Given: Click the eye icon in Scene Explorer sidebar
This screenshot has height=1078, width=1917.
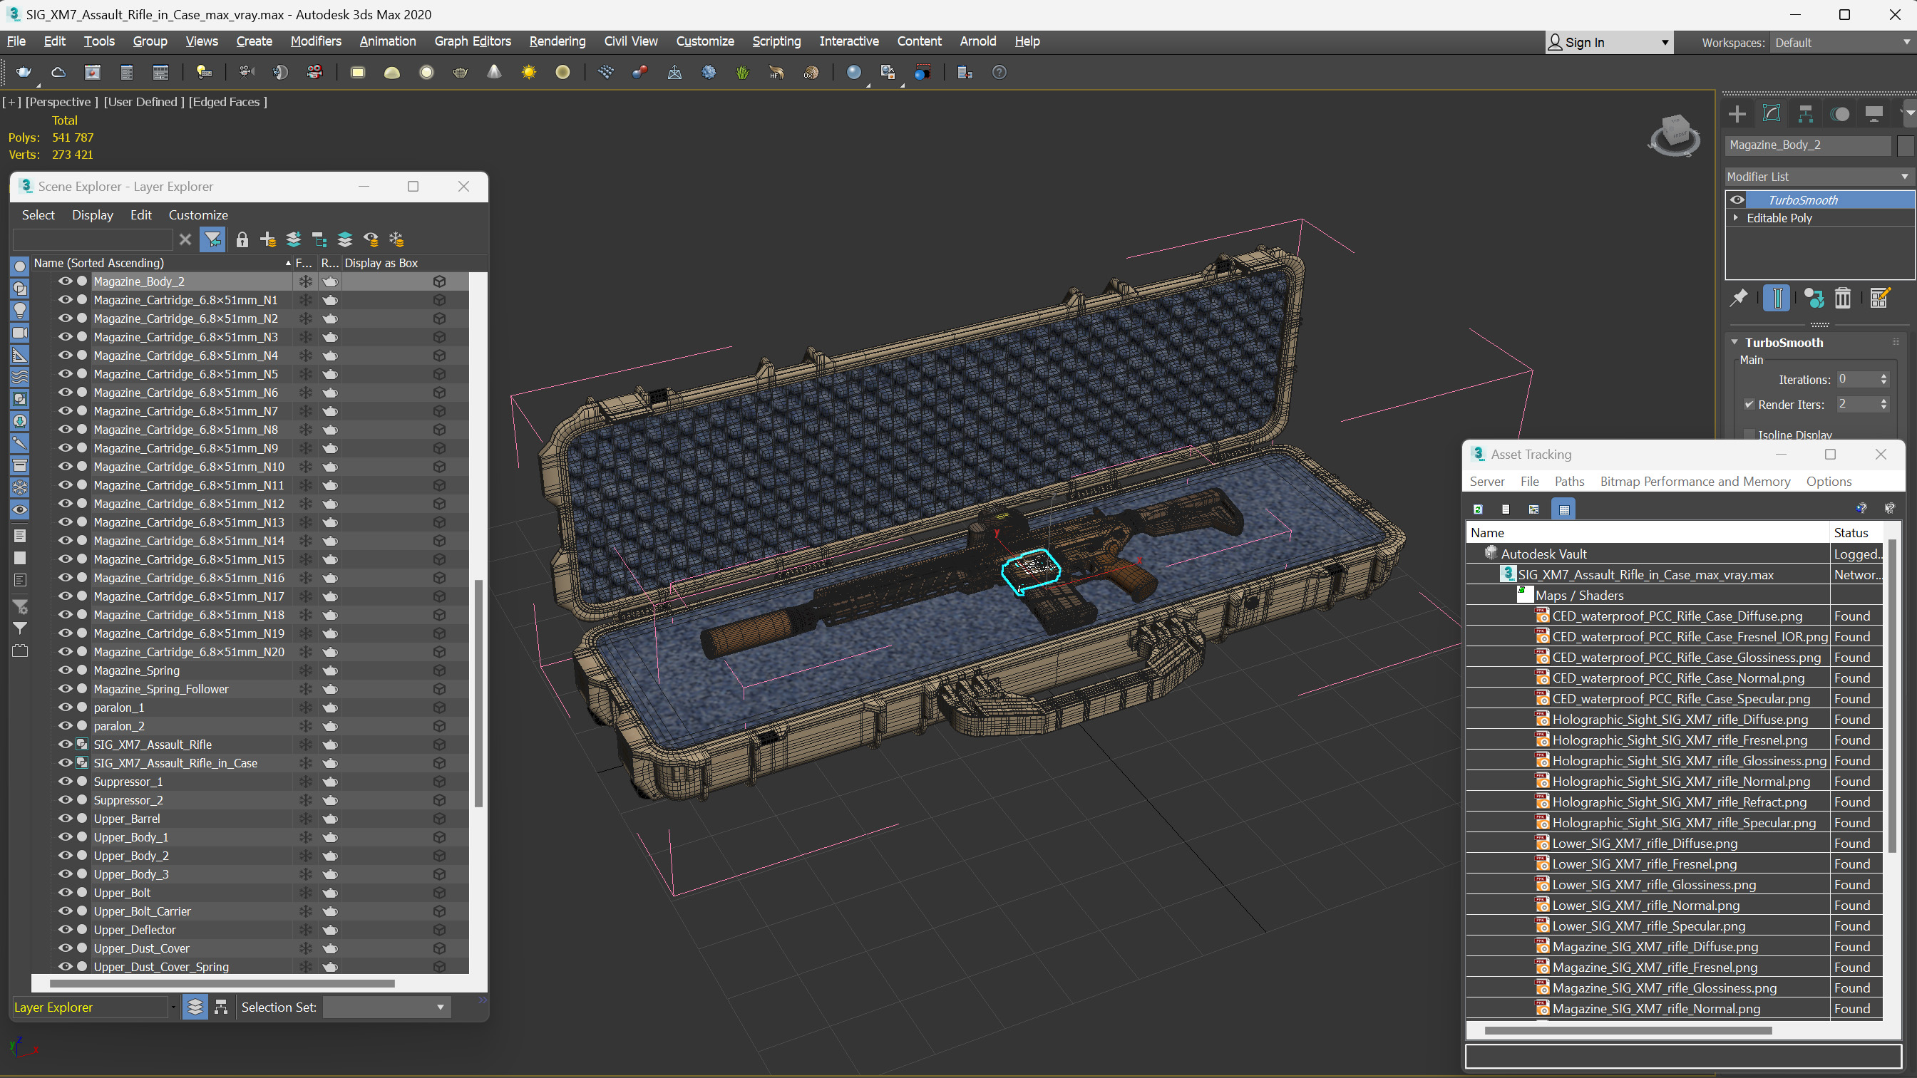Looking at the screenshot, I should pyautogui.click(x=20, y=509).
